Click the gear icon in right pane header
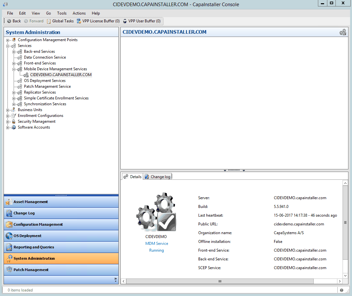Screen dimensions: 352x296 click(343, 32)
